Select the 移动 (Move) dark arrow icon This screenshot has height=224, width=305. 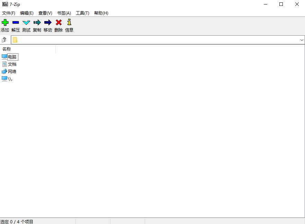[x=48, y=23]
